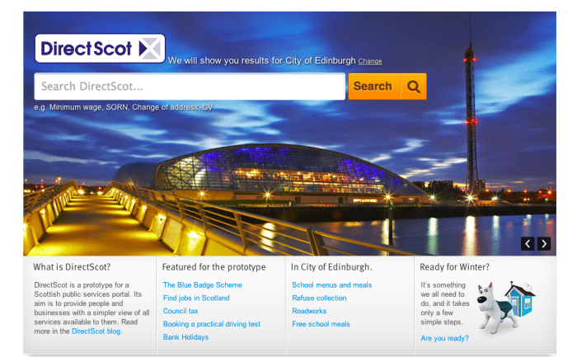Open the DirectScot blog link
The width and height of the screenshot is (577, 357).
(x=96, y=331)
